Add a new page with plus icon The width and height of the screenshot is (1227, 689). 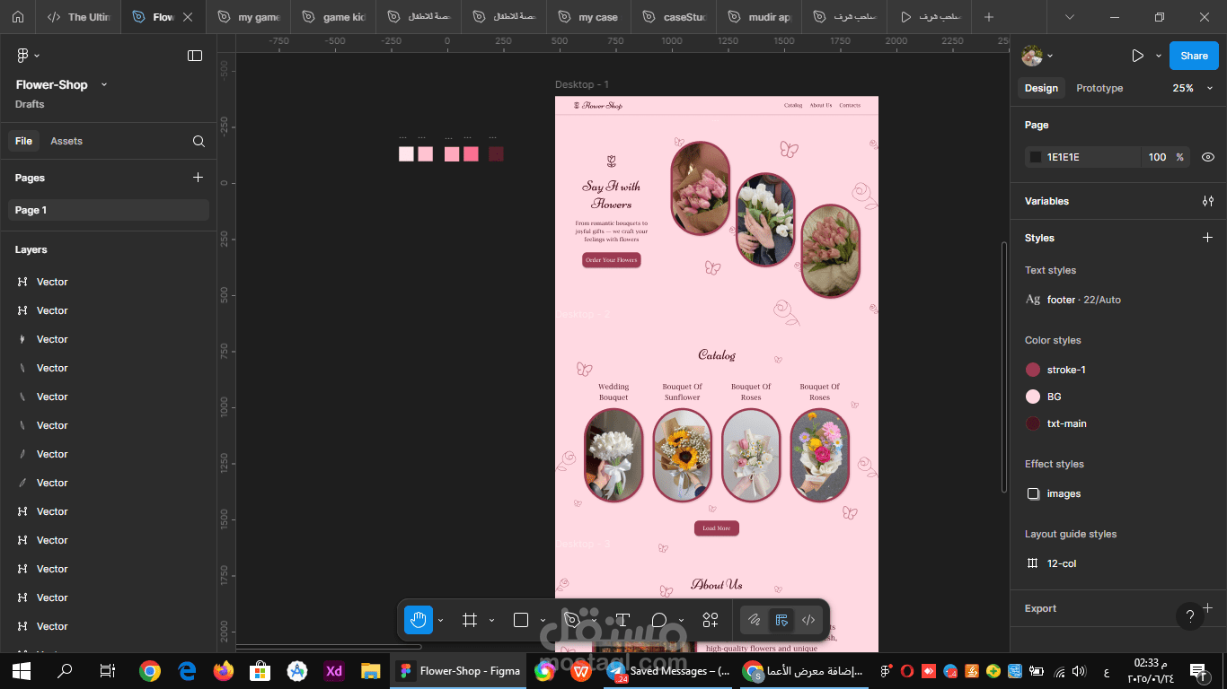tap(199, 178)
